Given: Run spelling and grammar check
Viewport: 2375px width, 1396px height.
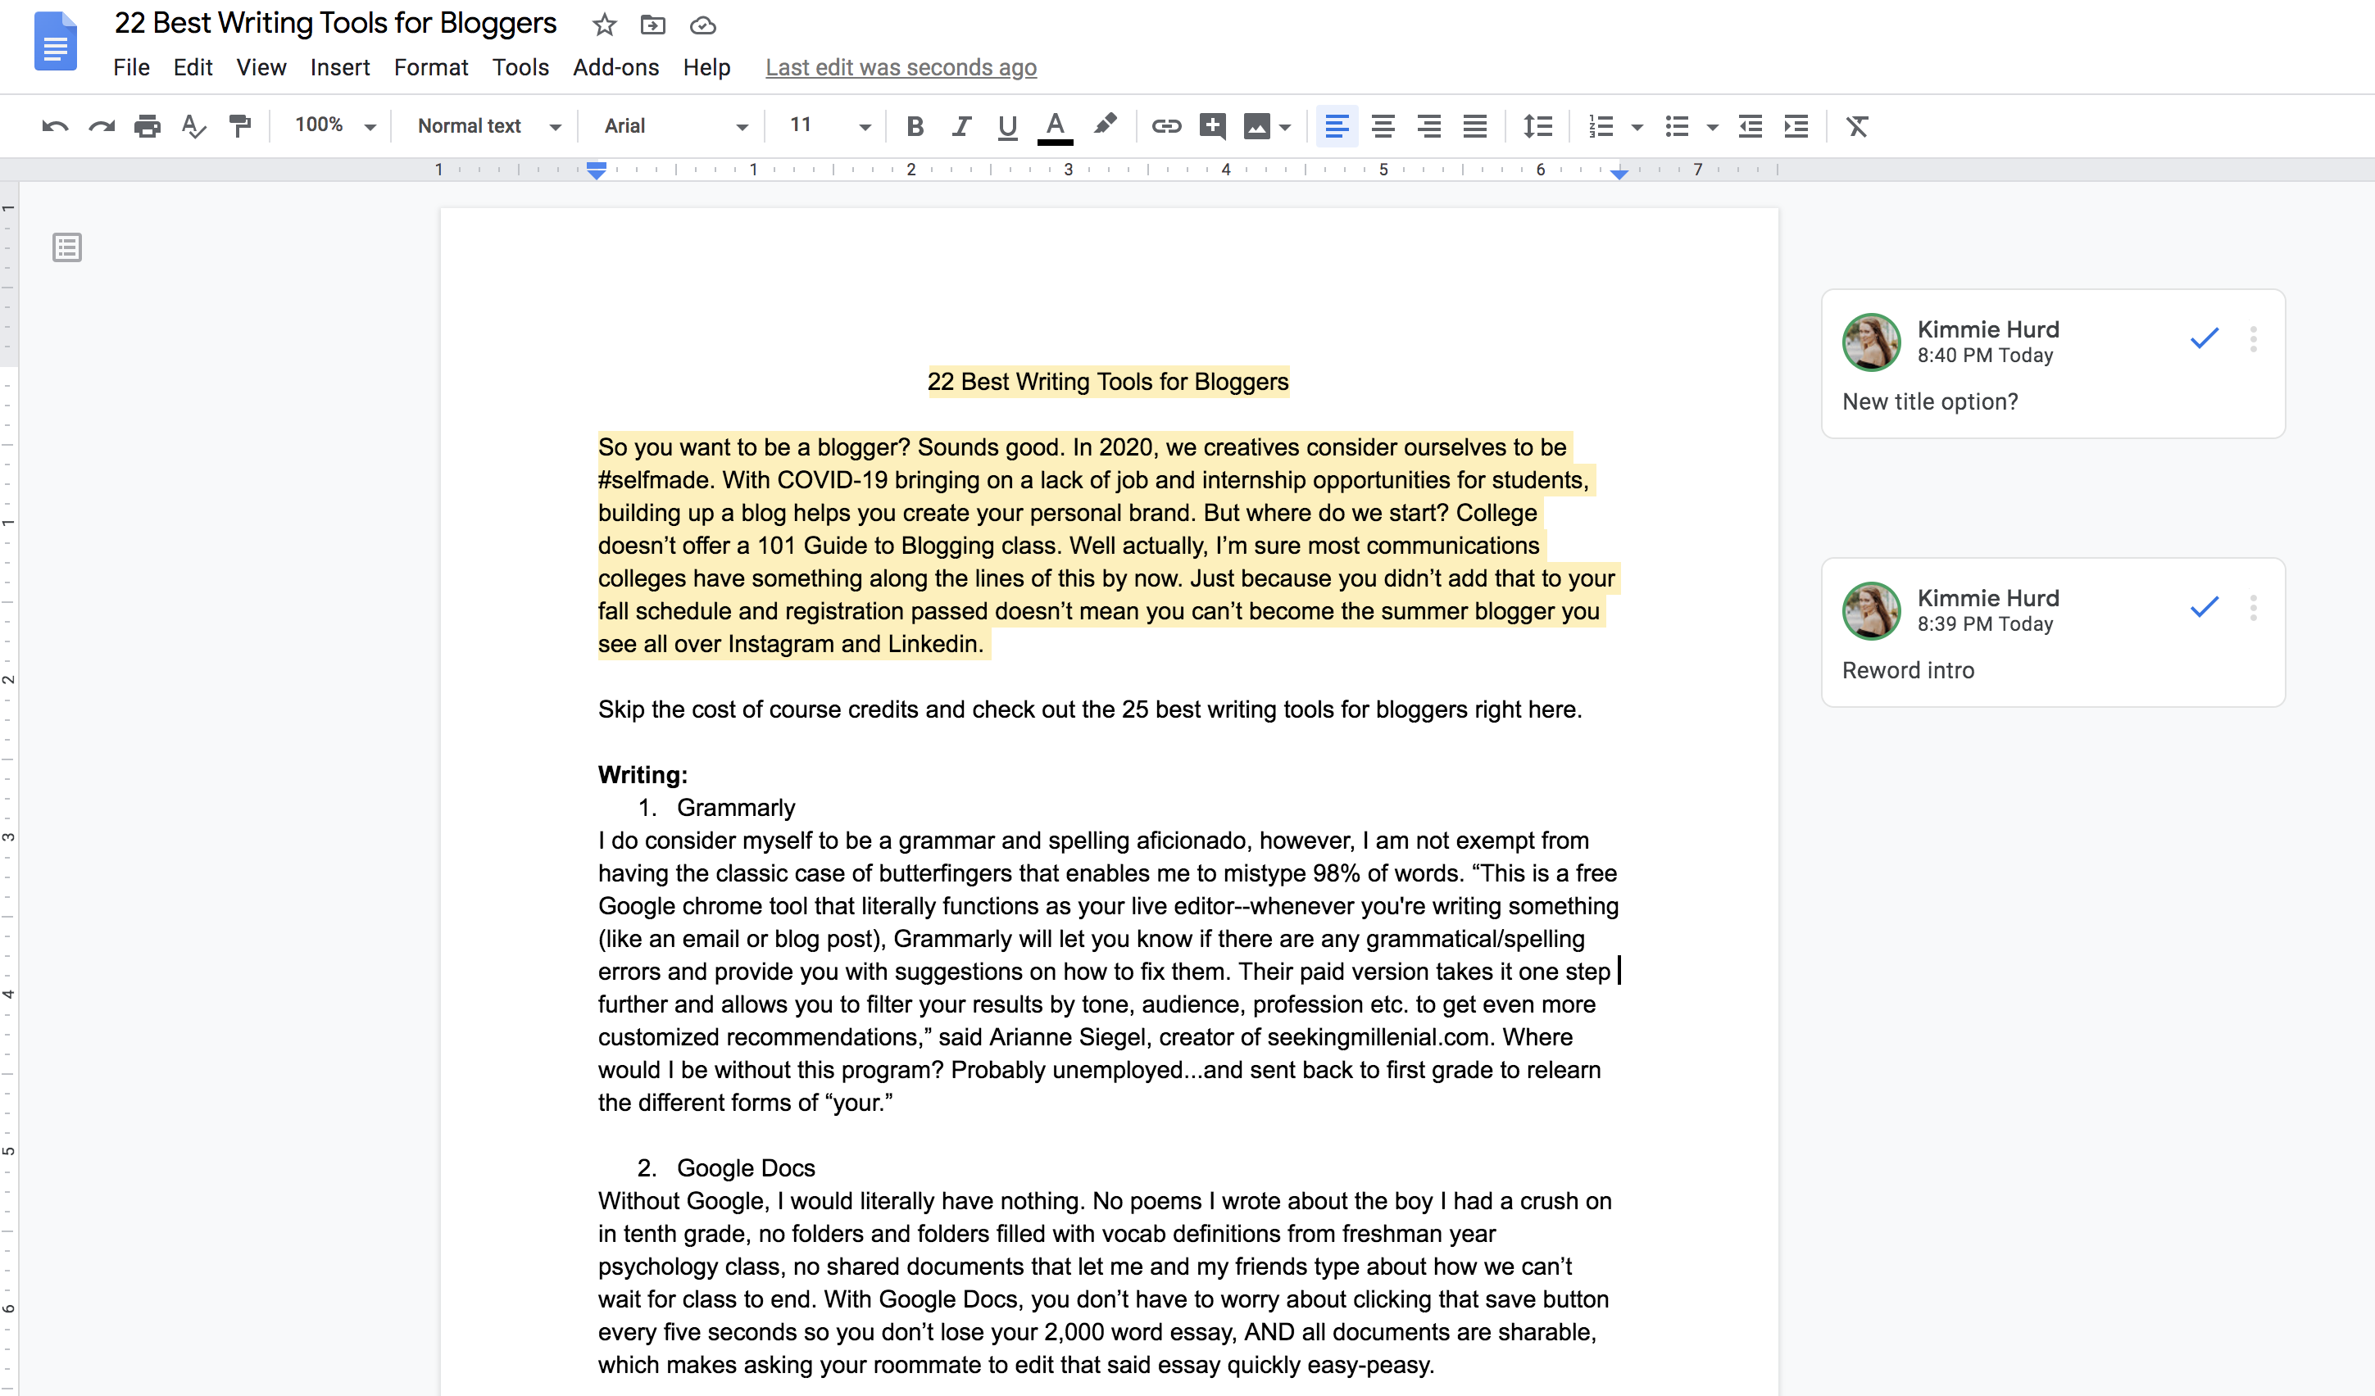Looking at the screenshot, I should [193, 125].
